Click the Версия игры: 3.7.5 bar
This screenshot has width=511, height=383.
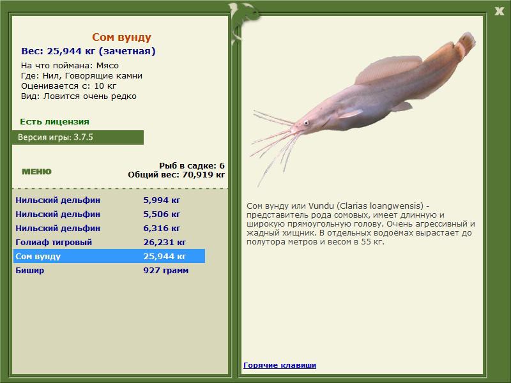78,137
